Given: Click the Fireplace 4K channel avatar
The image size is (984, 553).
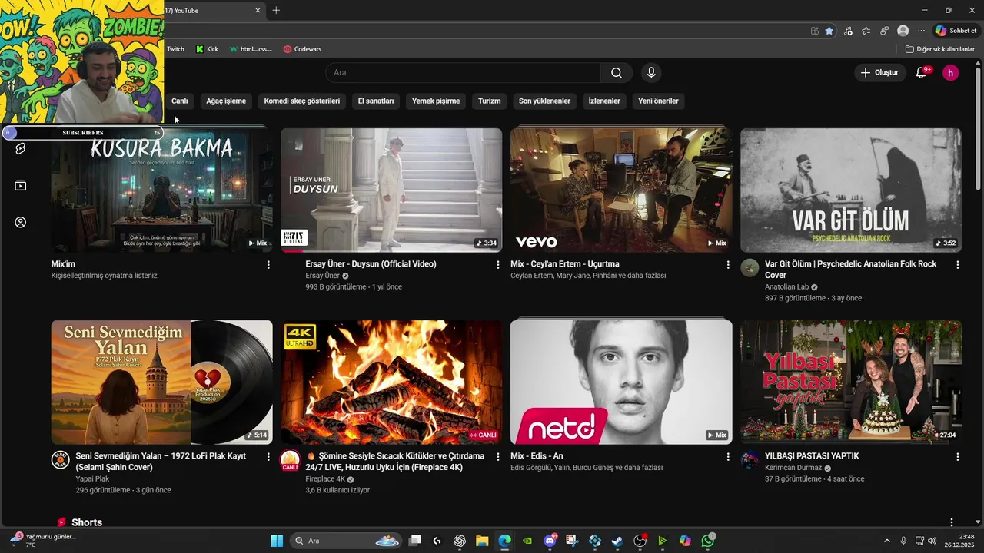Looking at the screenshot, I should (x=290, y=460).
